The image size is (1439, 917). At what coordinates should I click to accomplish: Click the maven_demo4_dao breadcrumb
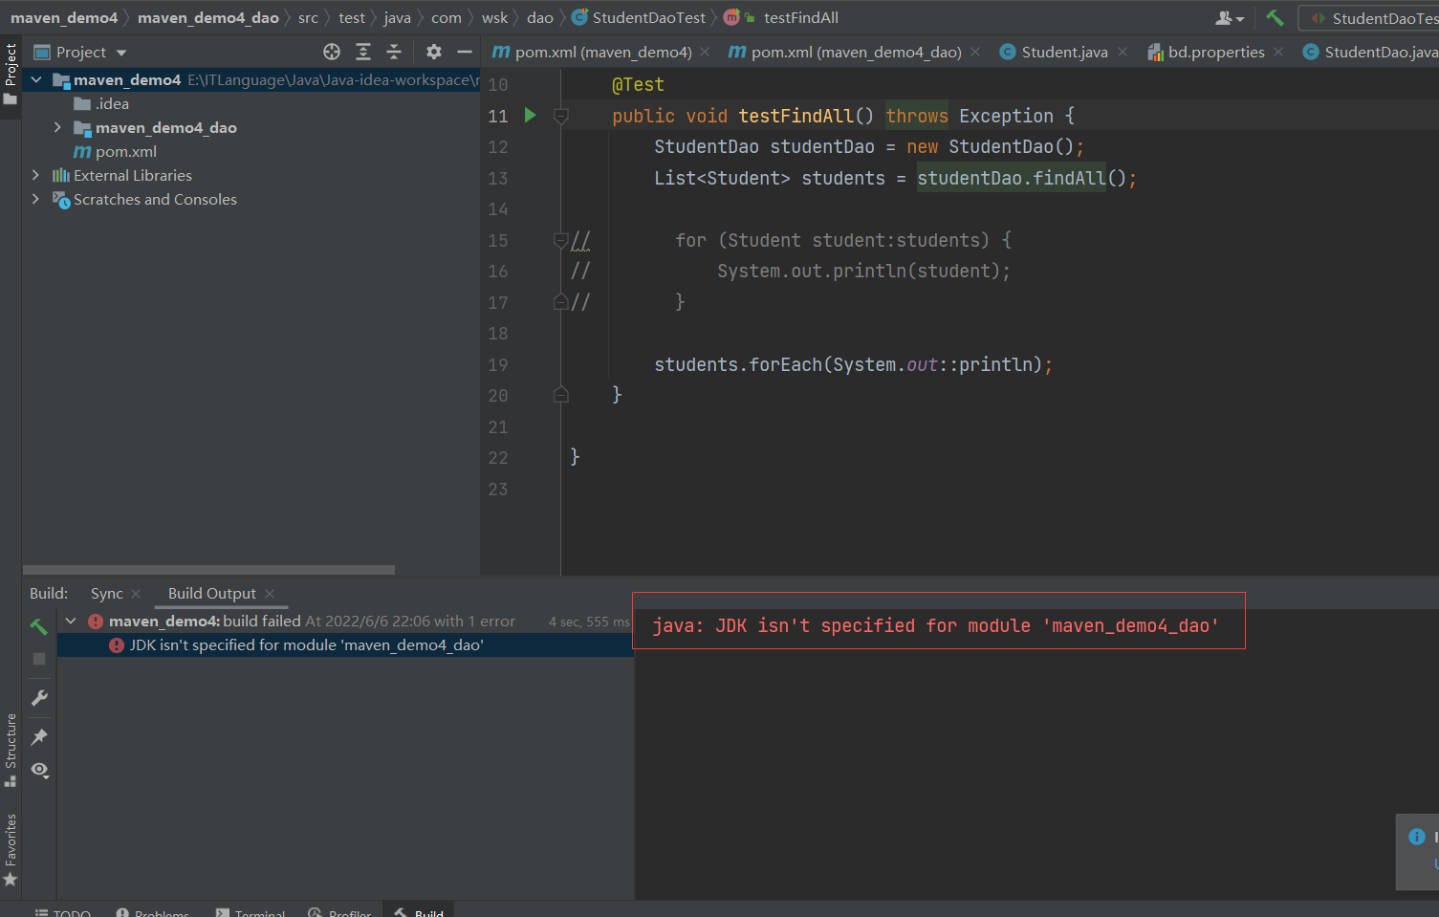[208, 17]
